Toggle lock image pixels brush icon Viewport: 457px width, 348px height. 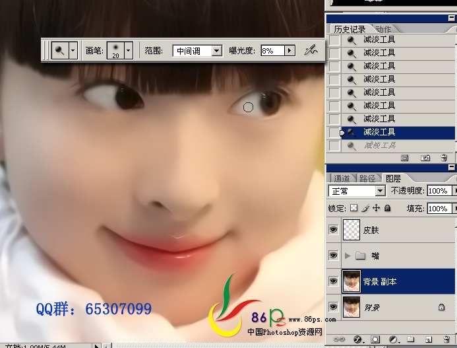pyautogui.click(x=365, y=208)
